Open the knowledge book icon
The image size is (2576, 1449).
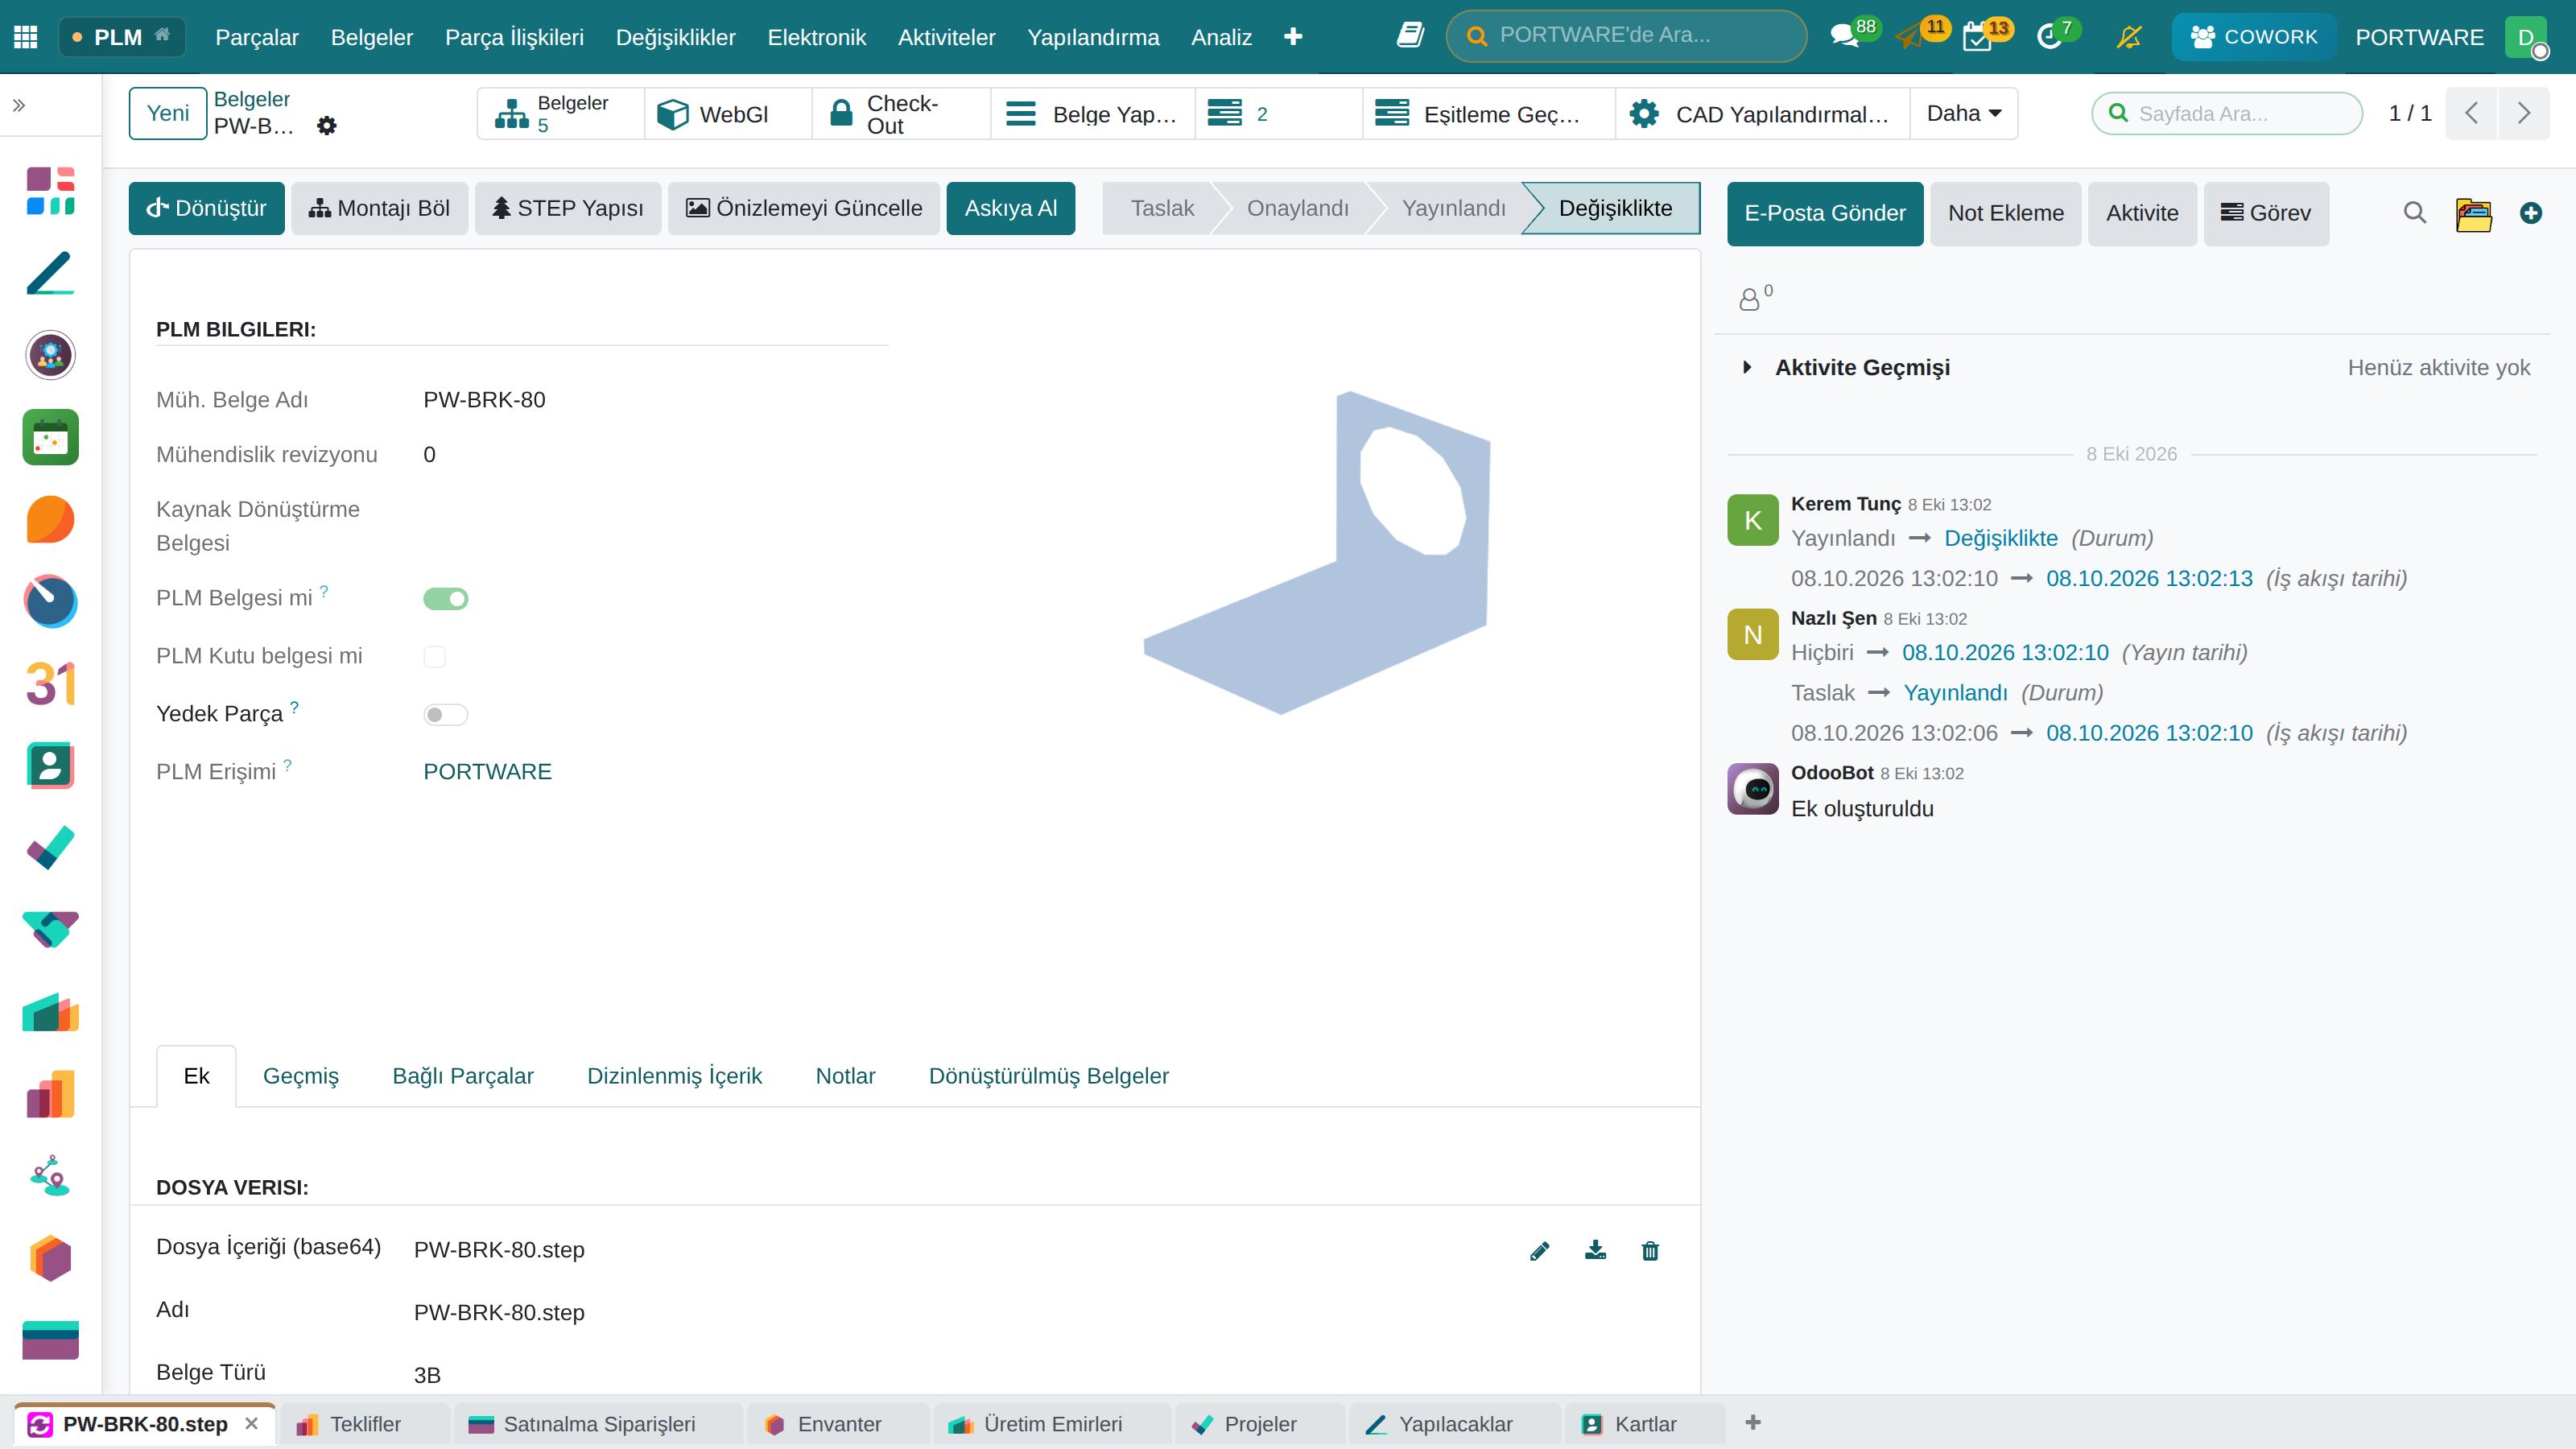[x=1410, y=36]
